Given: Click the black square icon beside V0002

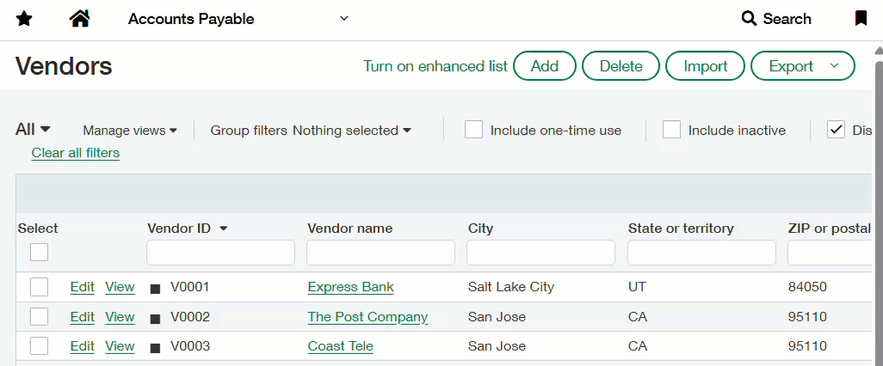Looking at the screenshot, I should 156,318.
